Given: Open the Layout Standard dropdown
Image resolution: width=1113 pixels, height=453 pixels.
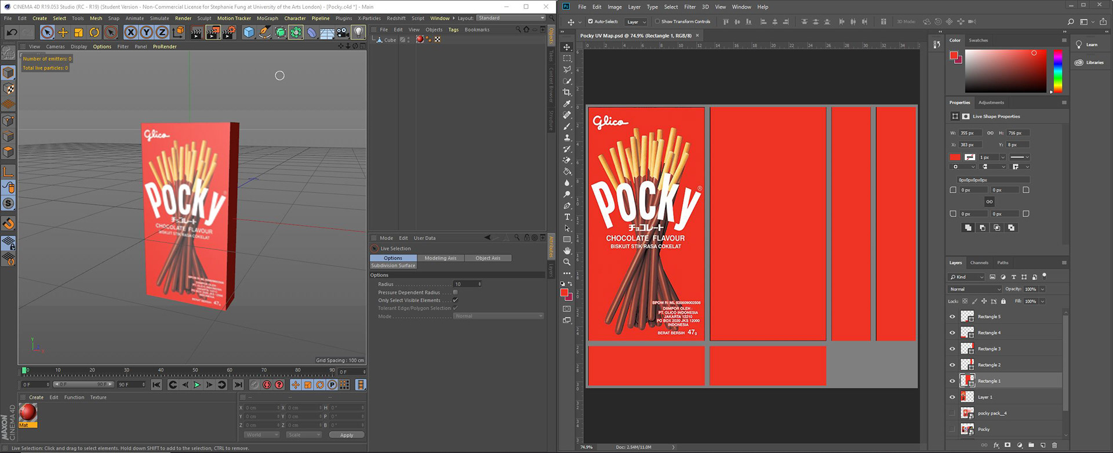Looking at the screenshot, I should point(511,18).
